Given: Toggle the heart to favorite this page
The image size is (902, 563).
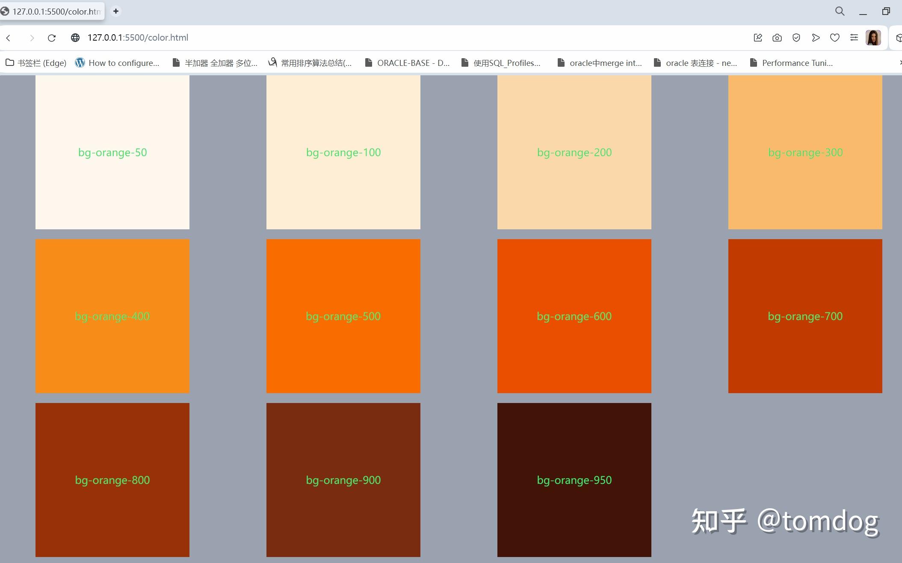Looking at the screenshot, I should 834,38.
